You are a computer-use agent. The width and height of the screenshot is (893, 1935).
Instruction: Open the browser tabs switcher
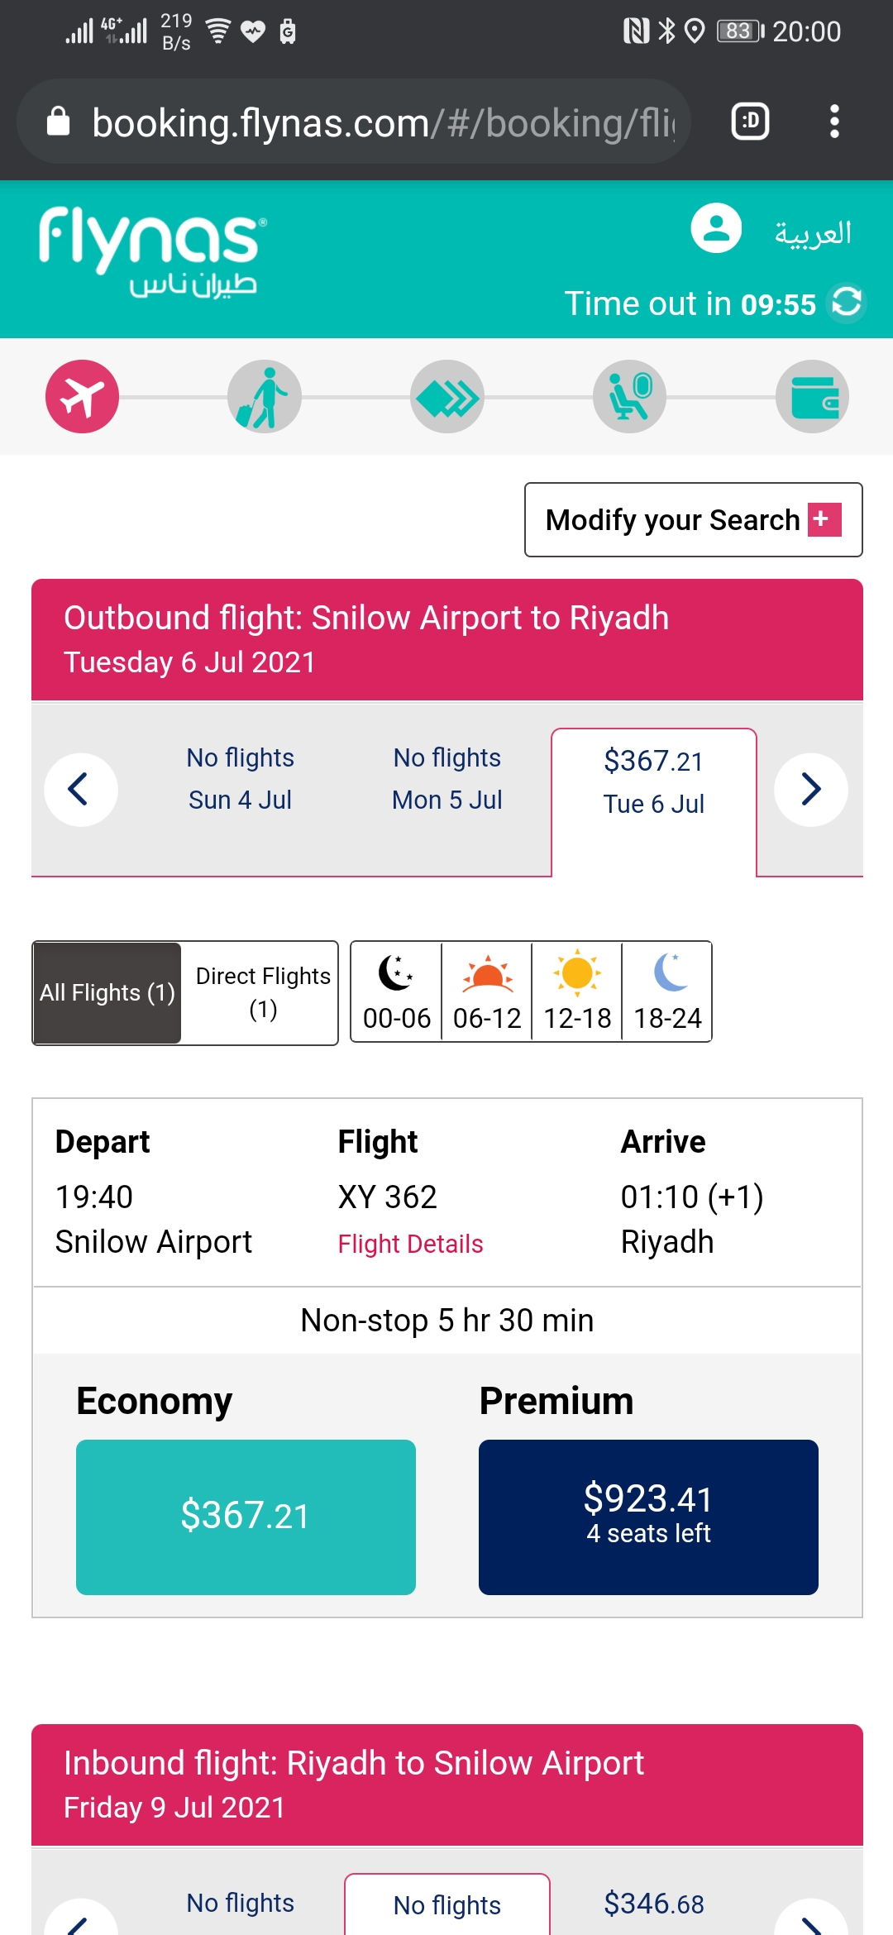click(750, 122)
